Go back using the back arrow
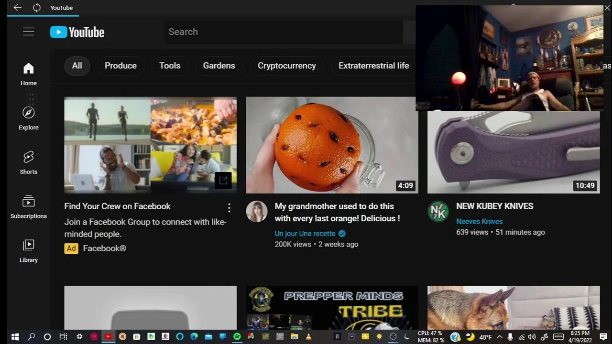 click(17, 8)
